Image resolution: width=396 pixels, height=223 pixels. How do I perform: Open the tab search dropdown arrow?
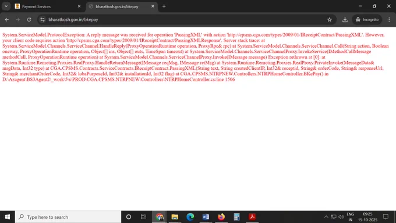(x=6, y=6)
